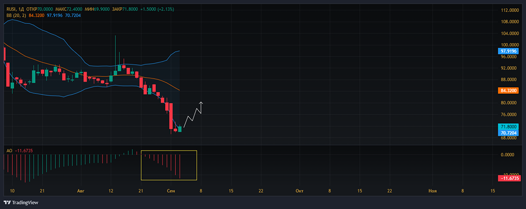
Task: Click the МИН69.9000 low value
Action: [97, 9]
